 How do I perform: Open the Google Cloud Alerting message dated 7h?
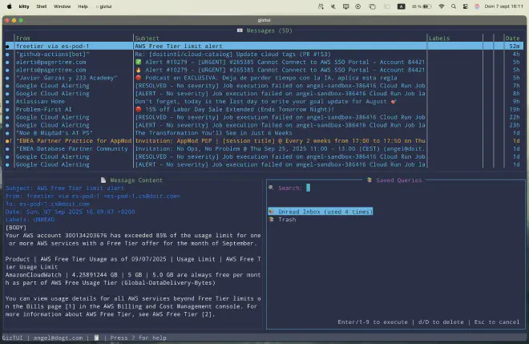coord(264,86)
